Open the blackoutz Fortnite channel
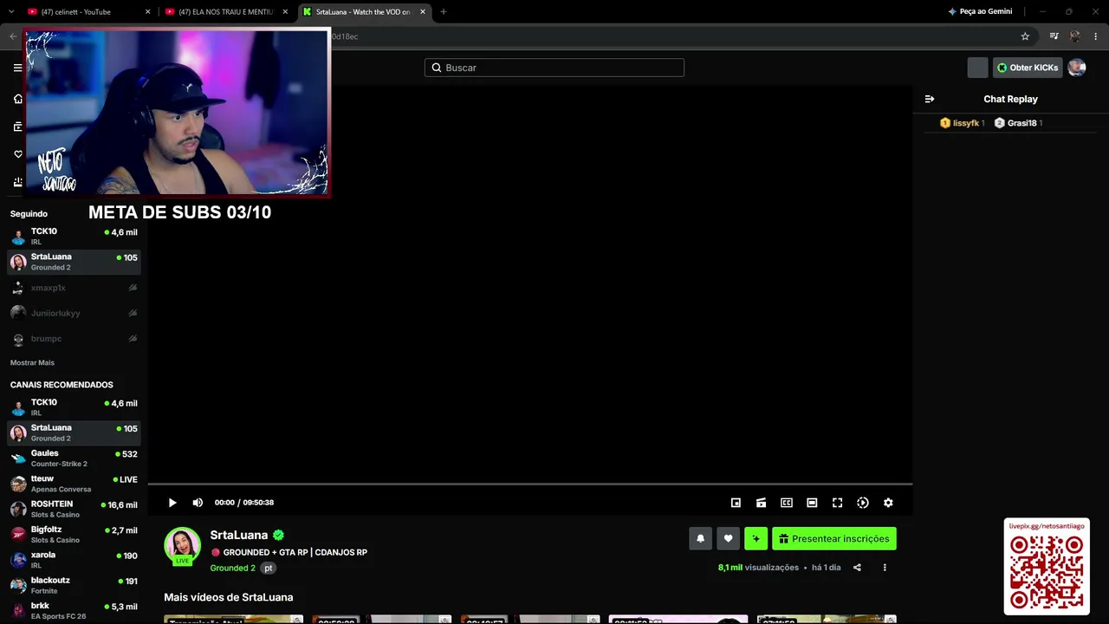This screenshot has height=624, width=1109. tap(74, 585)
